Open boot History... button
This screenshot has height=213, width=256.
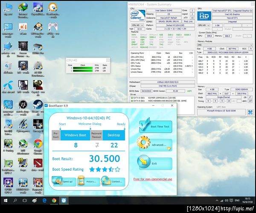pos(88,181)
